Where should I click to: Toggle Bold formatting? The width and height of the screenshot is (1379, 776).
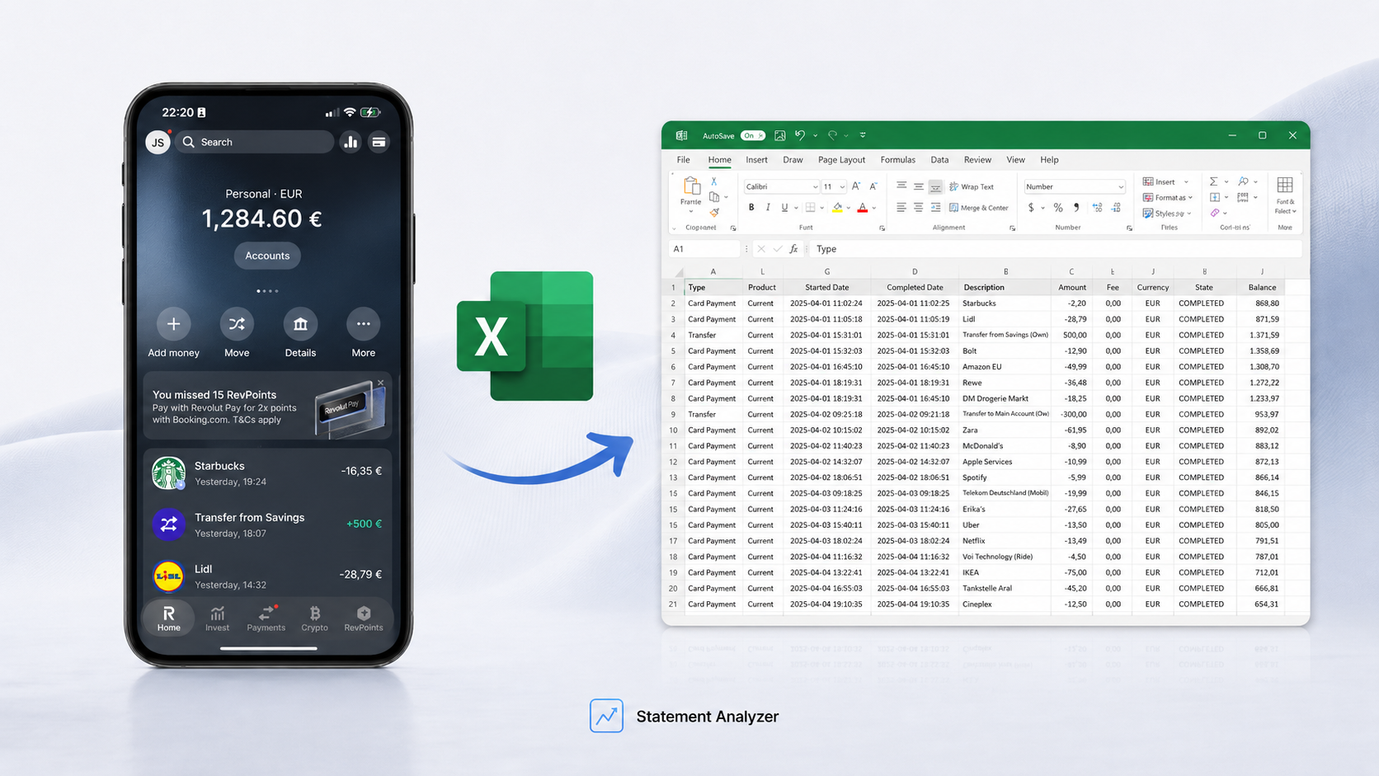coord(751,208)
